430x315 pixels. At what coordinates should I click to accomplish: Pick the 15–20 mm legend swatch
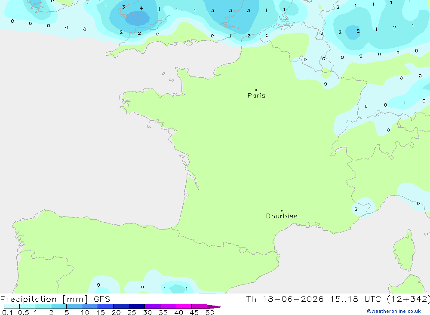click(105, 306)
